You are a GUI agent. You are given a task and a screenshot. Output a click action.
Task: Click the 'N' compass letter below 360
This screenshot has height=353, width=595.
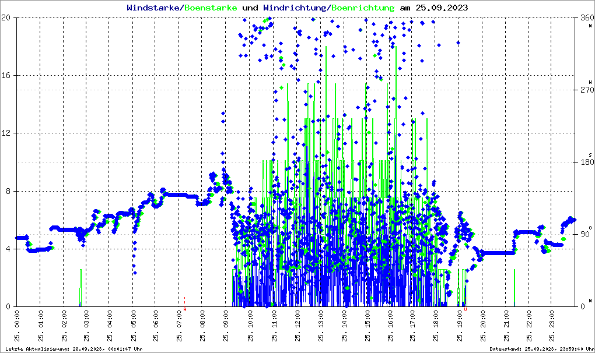590,26
